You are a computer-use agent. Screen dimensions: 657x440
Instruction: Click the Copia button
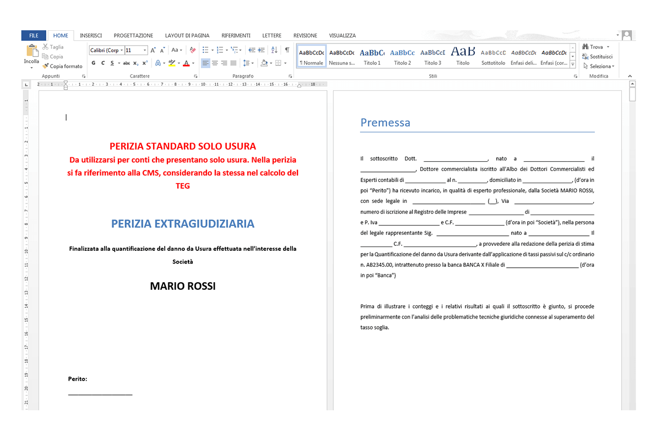pyautogui.click(x=53, y=57)
